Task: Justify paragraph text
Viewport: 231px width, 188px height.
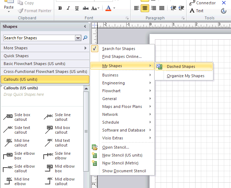Action: [162, 8]
